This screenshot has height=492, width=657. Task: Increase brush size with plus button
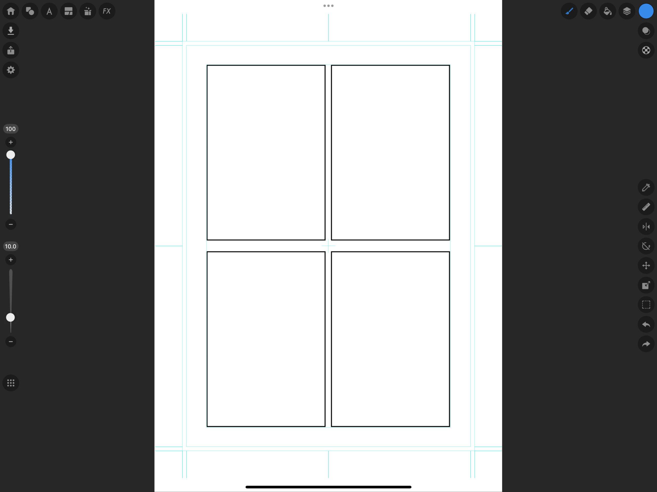[11, 260]
